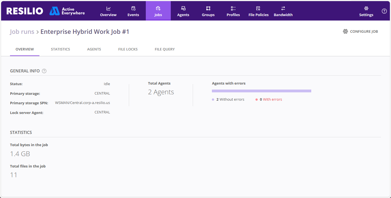
Task: Click the 'STATISTICS' section heading
Action: point(21,133)
